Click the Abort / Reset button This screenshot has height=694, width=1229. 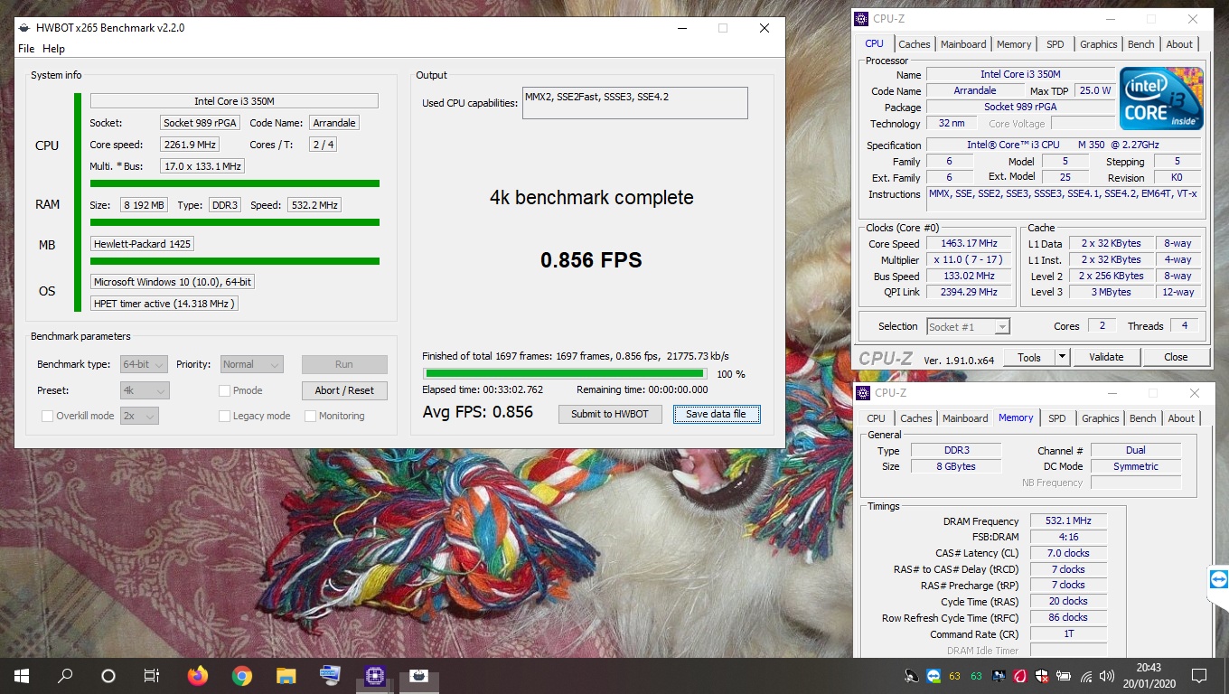point(344,390)
